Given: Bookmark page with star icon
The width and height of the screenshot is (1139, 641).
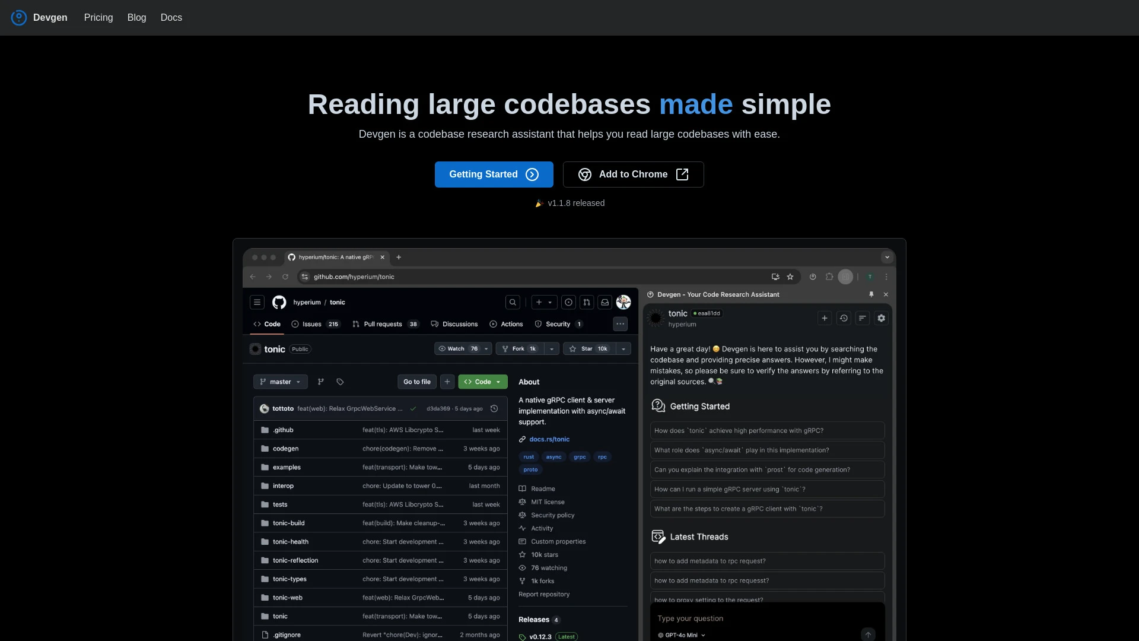Looking at the screenshot, I should click(x=790, y=277).
